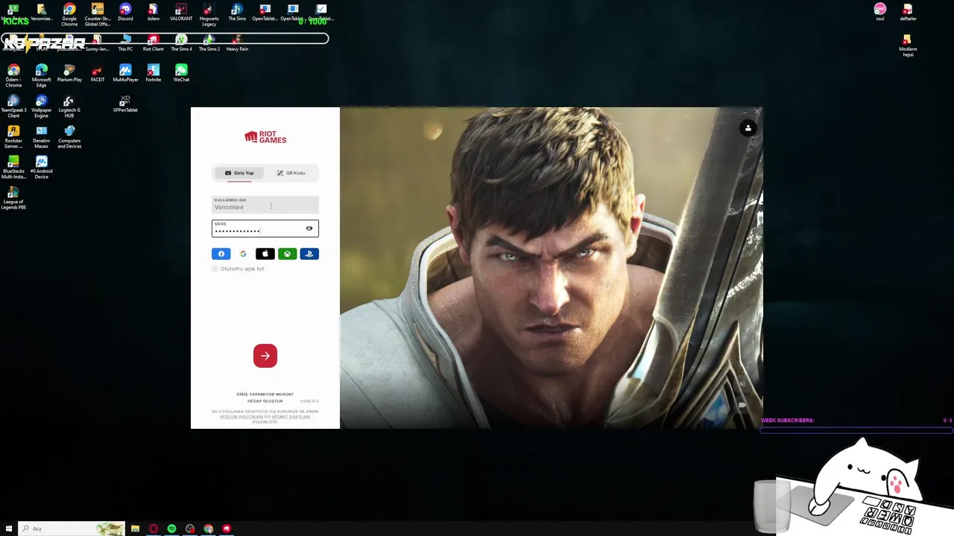Select Microsoft Edge desktop icon
The height and width of the screenshot is (536, 954).
42,76
